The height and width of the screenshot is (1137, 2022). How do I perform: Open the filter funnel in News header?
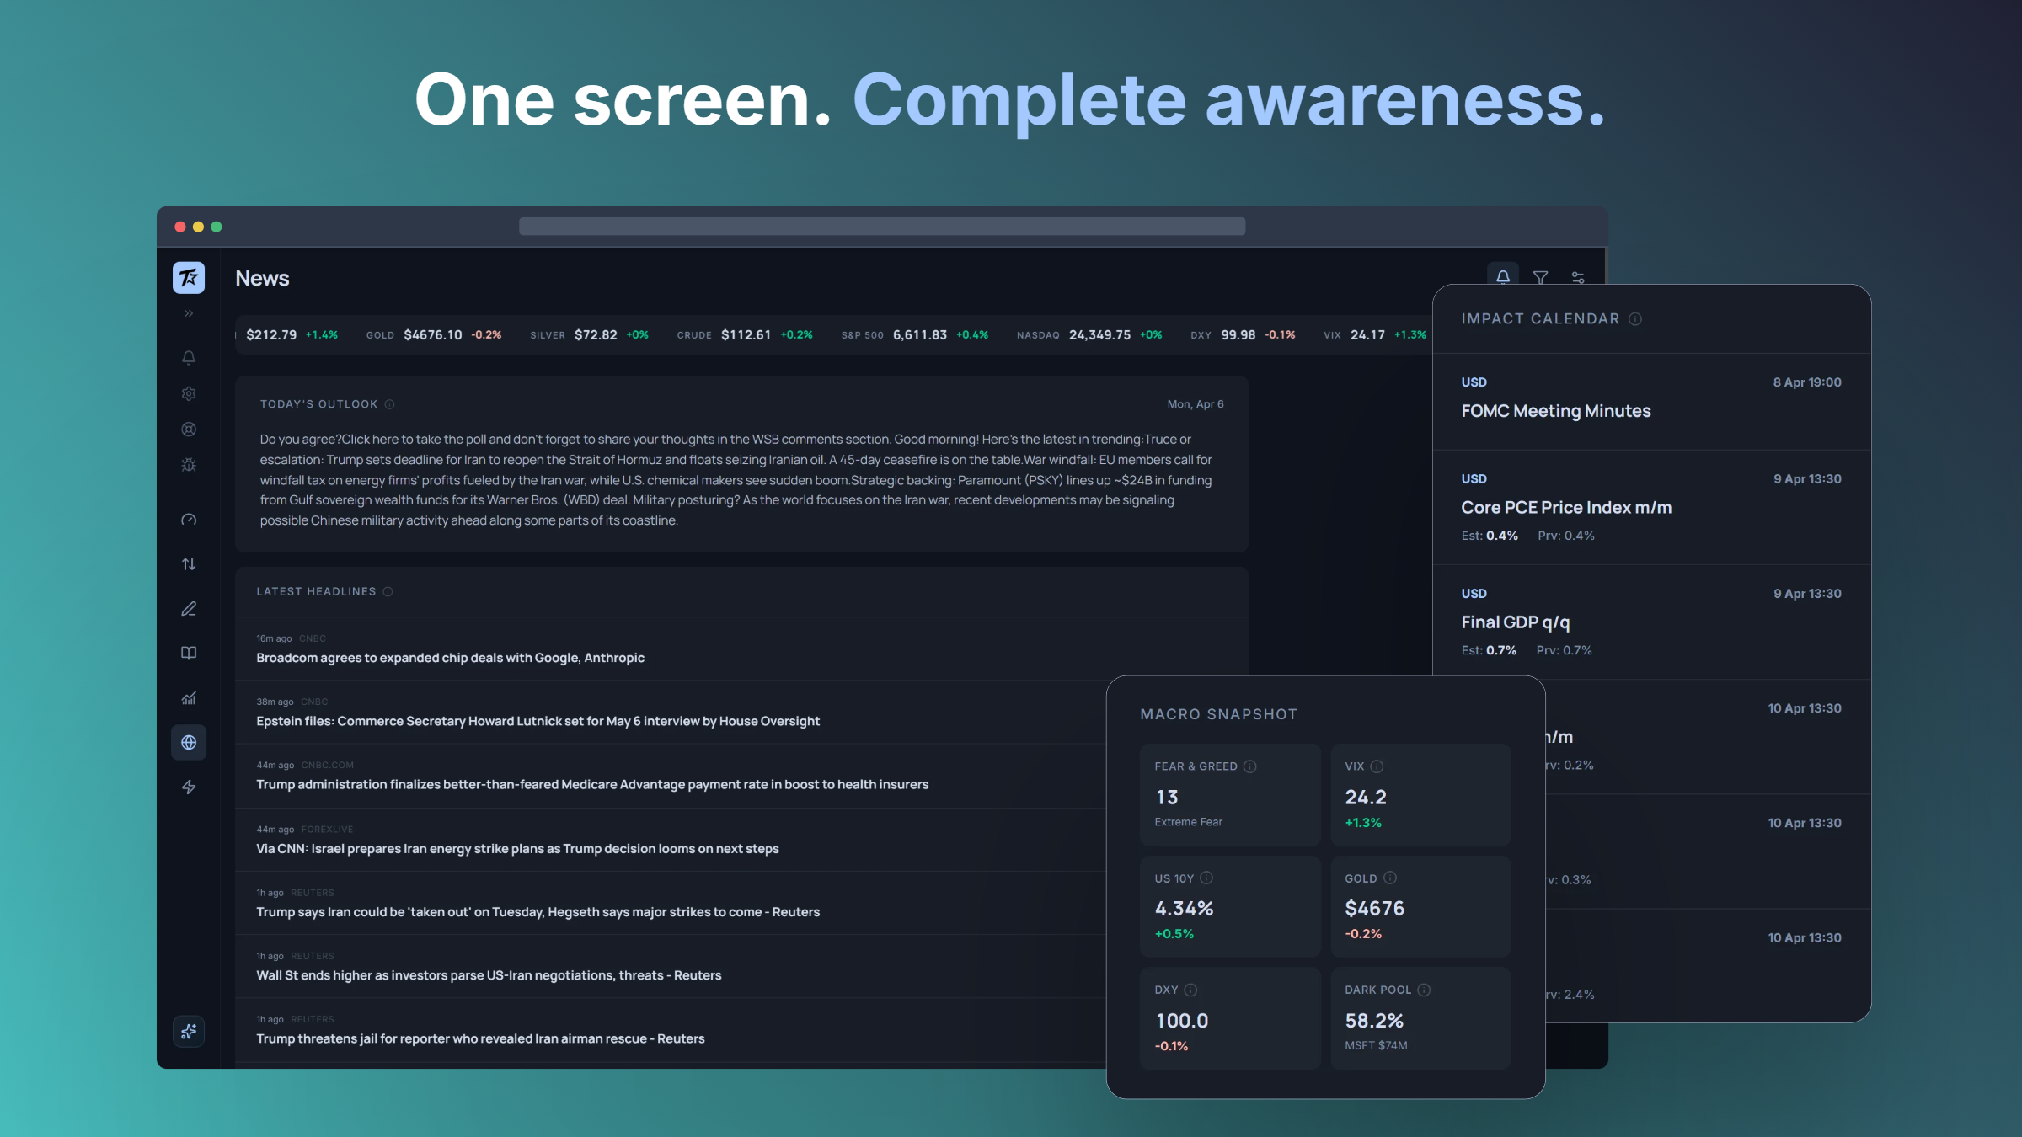(1541, 277)
